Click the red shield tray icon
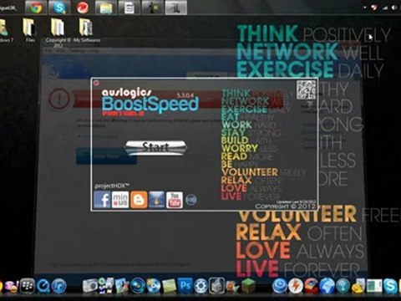Viewport: 401px width, 301px height. point(374,8)
